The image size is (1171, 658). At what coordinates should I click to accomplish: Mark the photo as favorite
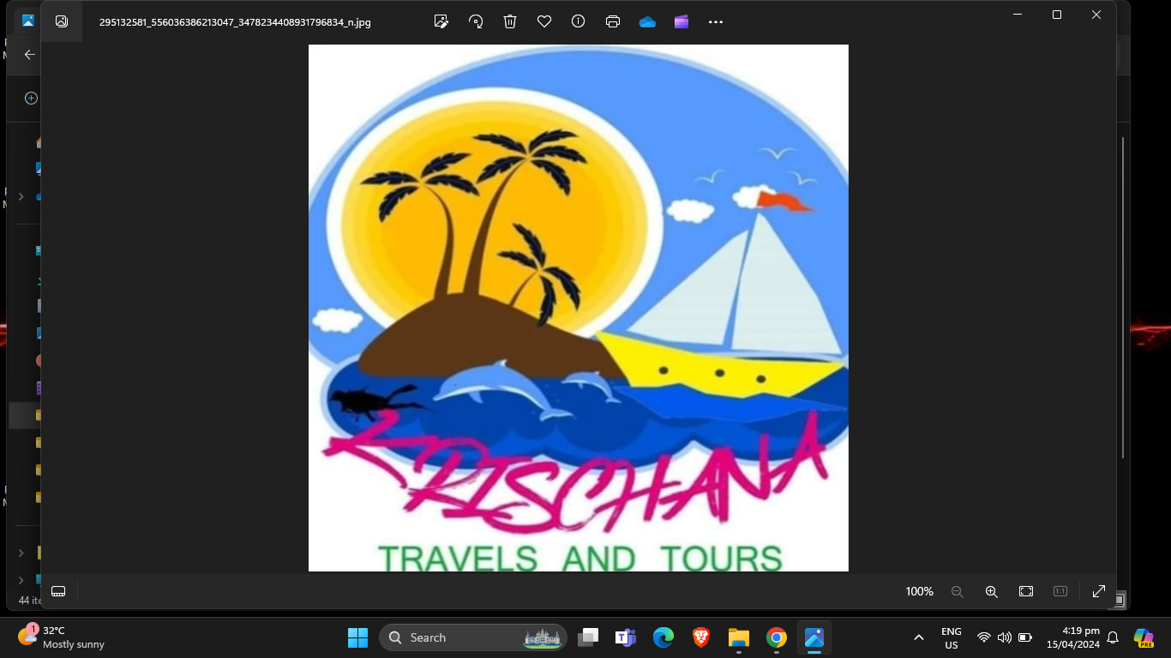pos(544,21)
